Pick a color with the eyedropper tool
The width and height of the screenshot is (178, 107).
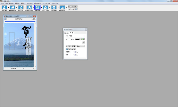click(x=83, y=42)
